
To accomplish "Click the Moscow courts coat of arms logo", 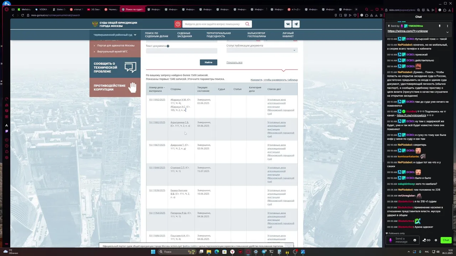I will click(95, 24).
